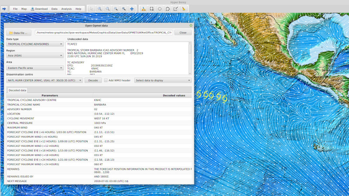Open the Analysis menu
349x196 pixels.
coord(66,9)
